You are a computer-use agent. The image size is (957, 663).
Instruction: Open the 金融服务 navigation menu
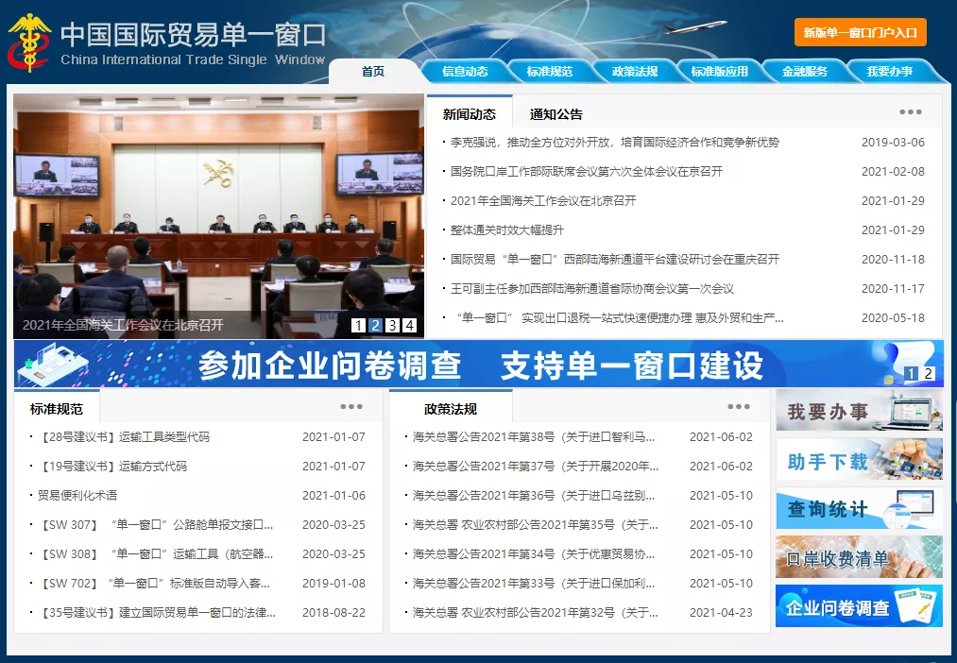[x=806, y=70]
